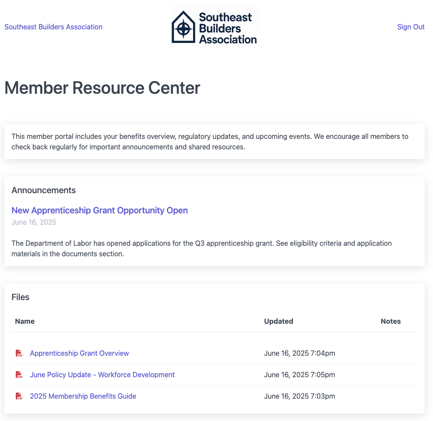433x421 pixels.
Task: Click the PDF icon beside June Policy Update
Action: pyautogui.click(x=19, y=375)
